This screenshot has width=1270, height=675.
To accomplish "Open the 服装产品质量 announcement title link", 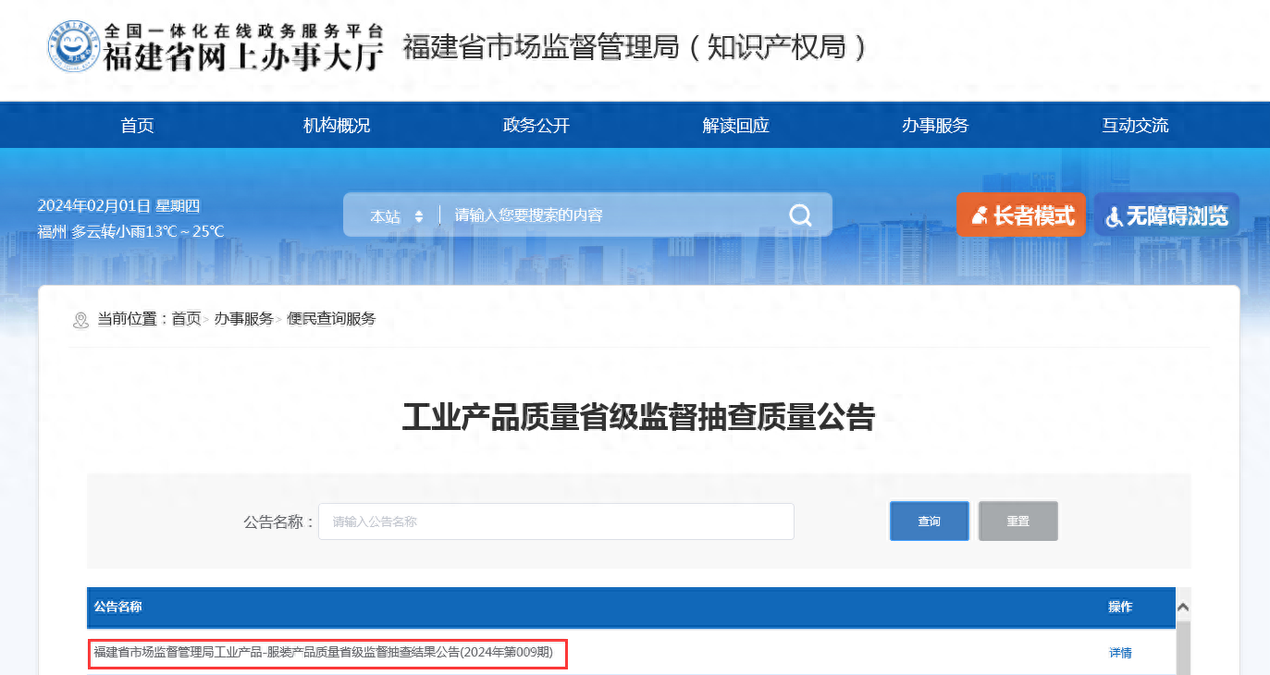I will [324, 653].
